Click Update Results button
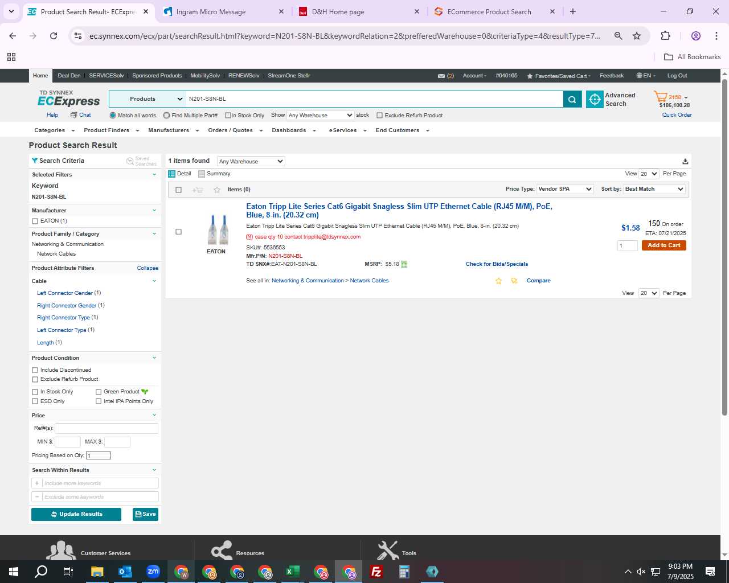729x583 pixels. [x=76, y=514]
